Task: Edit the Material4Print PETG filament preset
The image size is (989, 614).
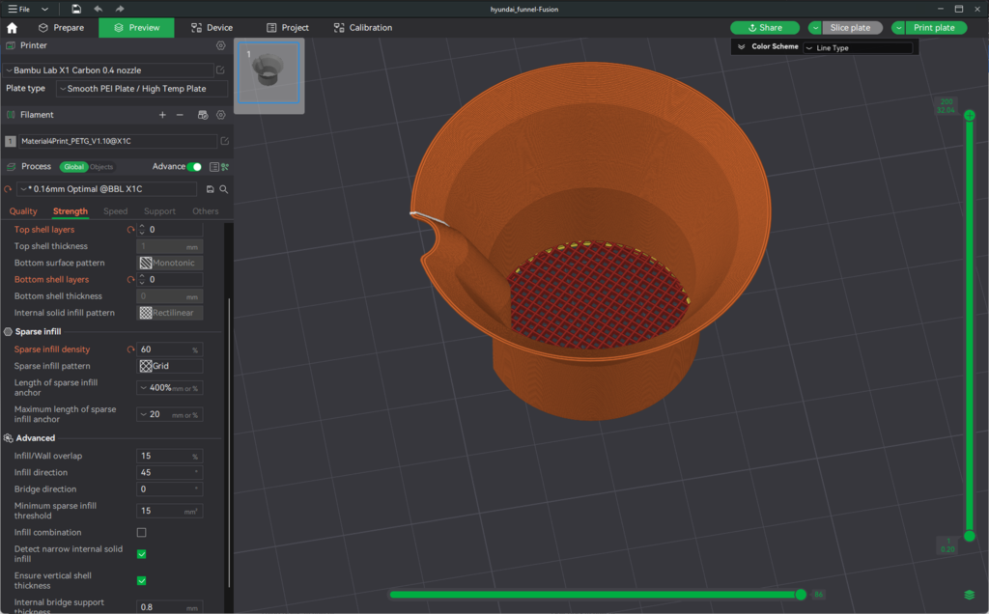Action: coord(224,141)
